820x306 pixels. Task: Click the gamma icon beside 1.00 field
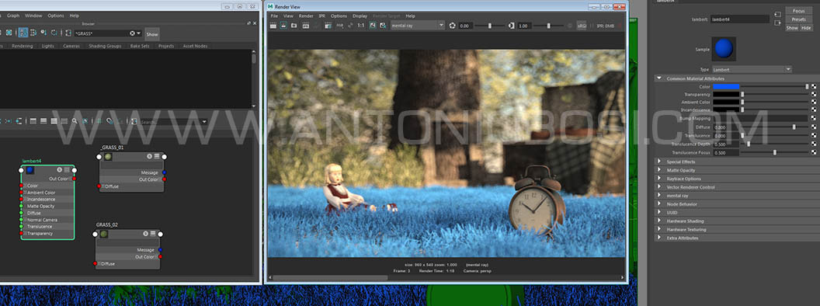coord(511,25)
